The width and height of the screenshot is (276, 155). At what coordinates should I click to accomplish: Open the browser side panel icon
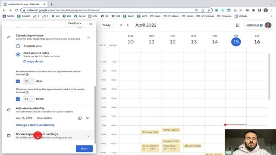260,10
